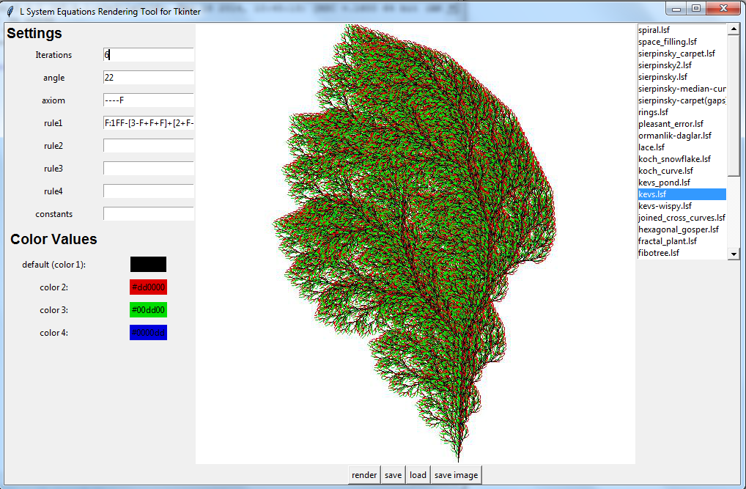
Task: Select fractal_plant.lsf in the file list
Action: [x=667, y=241]
